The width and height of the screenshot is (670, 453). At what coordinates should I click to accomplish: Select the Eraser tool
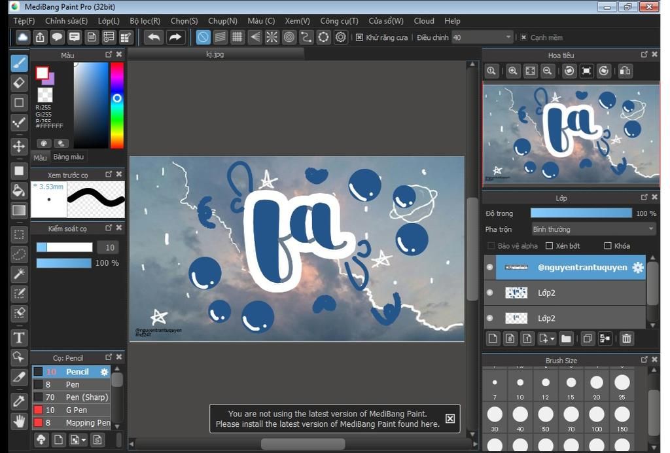19,83
